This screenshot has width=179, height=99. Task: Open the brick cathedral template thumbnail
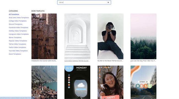point(44,36)
